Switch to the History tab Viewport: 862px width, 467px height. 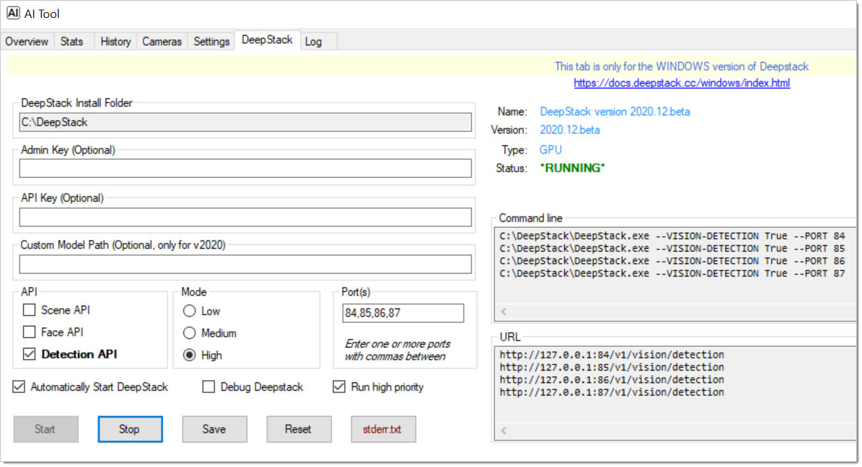115,41
